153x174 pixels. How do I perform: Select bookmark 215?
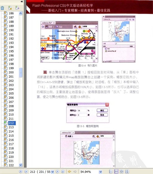tap(11, 136)
